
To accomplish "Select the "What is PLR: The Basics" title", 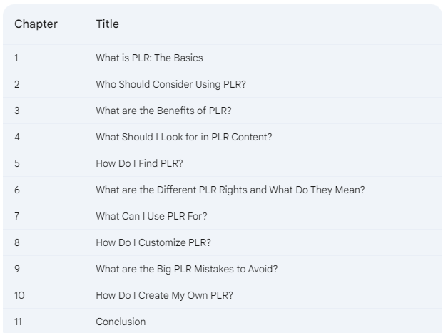I will point(149,58).
